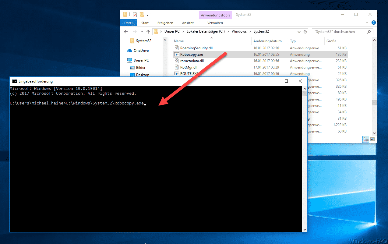Switch to the Freigeben ribbon tab
Viewport: 388px width, 244px height.
[x=165, y=23]
